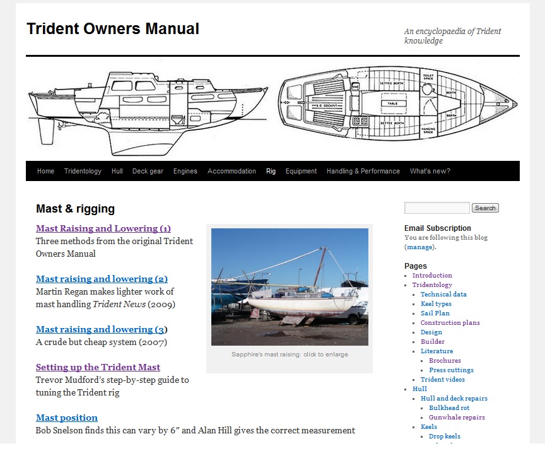Open Setting up the Trident Mast
This screenshot has width=545, height=463.
(98, 367)
